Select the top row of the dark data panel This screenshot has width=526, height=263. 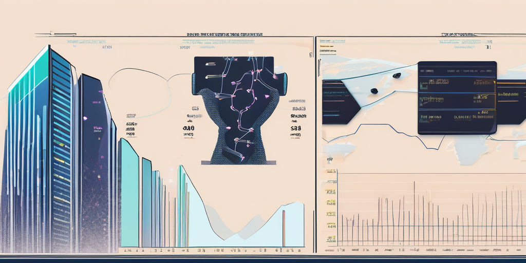tap(457, 81)
